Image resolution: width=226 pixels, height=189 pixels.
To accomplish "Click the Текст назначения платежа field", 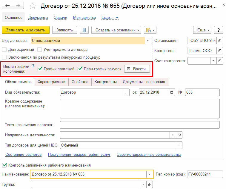I will click(x=140, y=125).
